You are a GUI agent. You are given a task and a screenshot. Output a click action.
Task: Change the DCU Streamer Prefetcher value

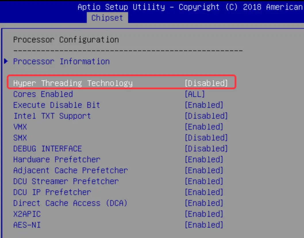tap(204, 181)
